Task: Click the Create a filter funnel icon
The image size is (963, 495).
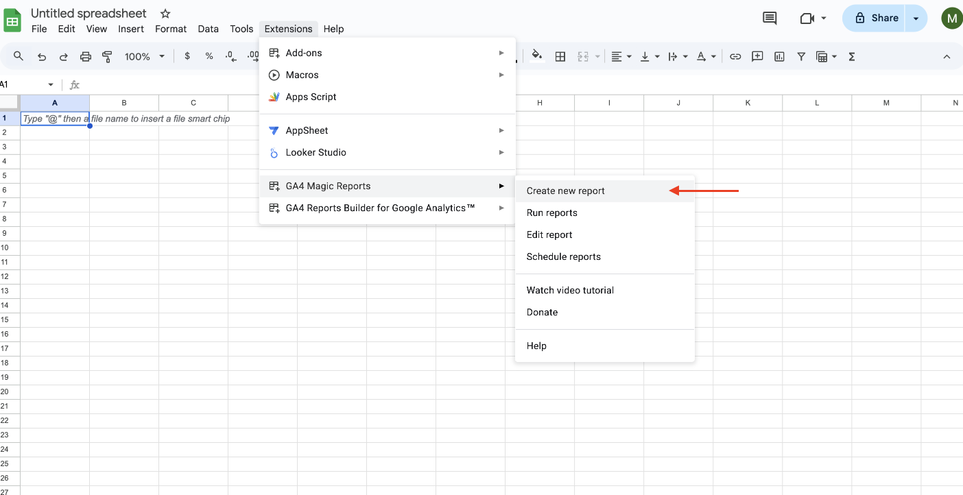Action: pos(801,57)
